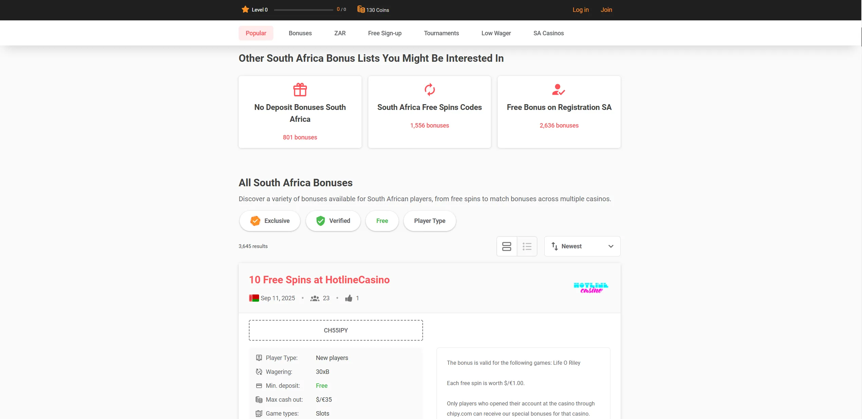This screenshot has width=862, height=419.
Task: Click the people icon showing 23
Action: click(x=315, y=298)
